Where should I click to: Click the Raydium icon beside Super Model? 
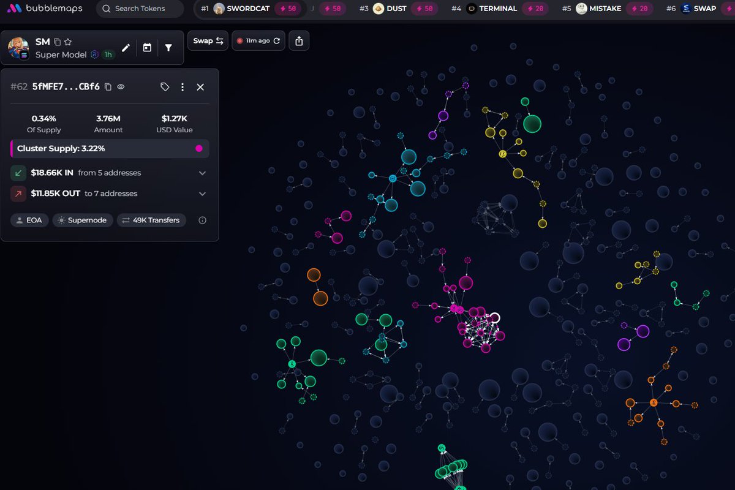(94, 55)
